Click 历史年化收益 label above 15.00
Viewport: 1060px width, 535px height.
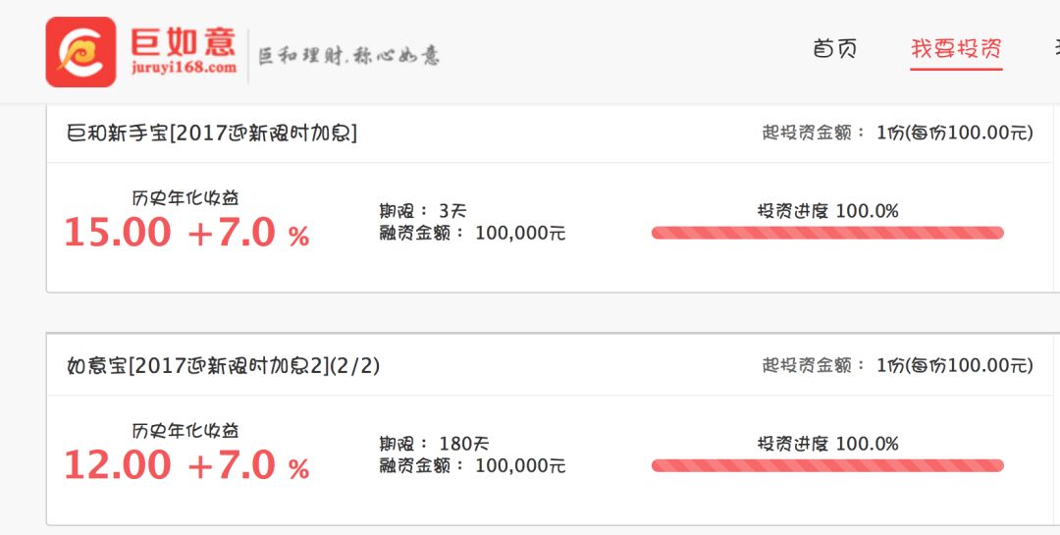coord(185,197)
